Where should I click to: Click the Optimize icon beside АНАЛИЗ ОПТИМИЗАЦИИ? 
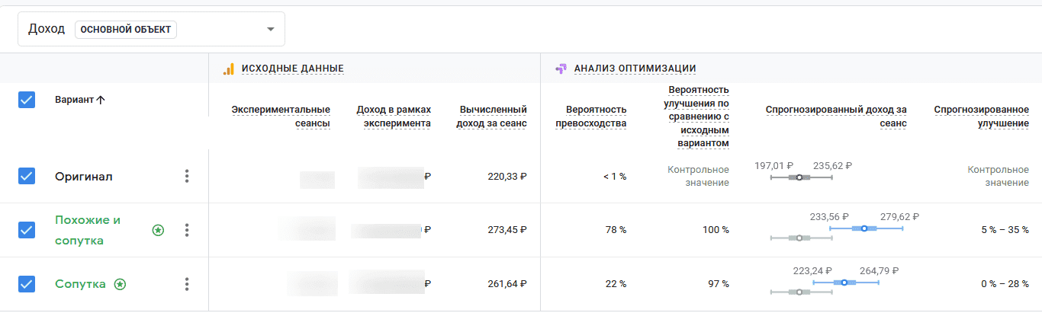tap(561, 69)
